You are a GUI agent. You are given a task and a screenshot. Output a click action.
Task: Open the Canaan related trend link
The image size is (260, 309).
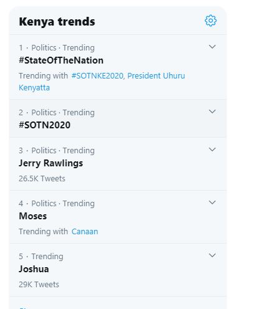pos(85,232)
